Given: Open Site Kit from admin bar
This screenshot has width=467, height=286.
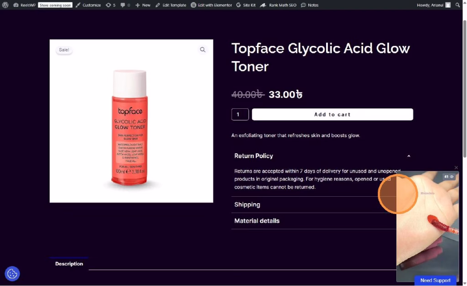Looking at the screenshot, I should (x=246, y=5).
